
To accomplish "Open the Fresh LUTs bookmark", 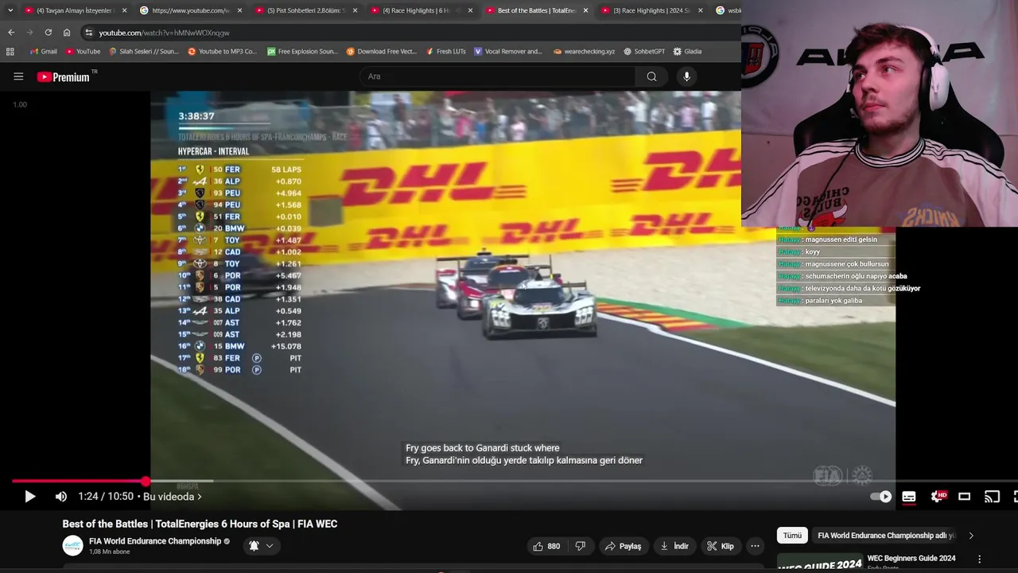I will click(x=445, y=51).
